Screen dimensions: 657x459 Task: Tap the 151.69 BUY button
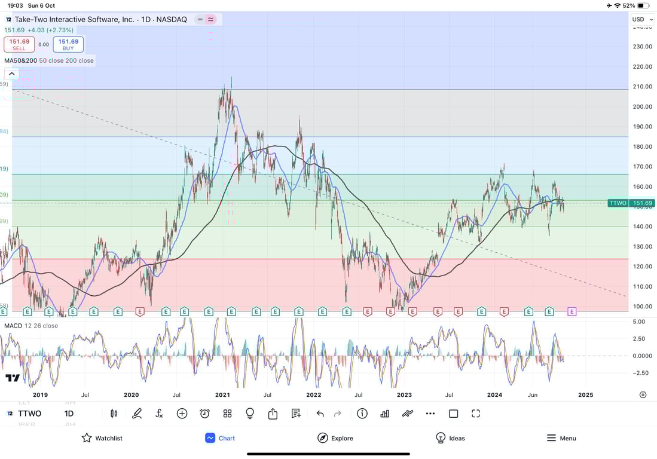68,44
